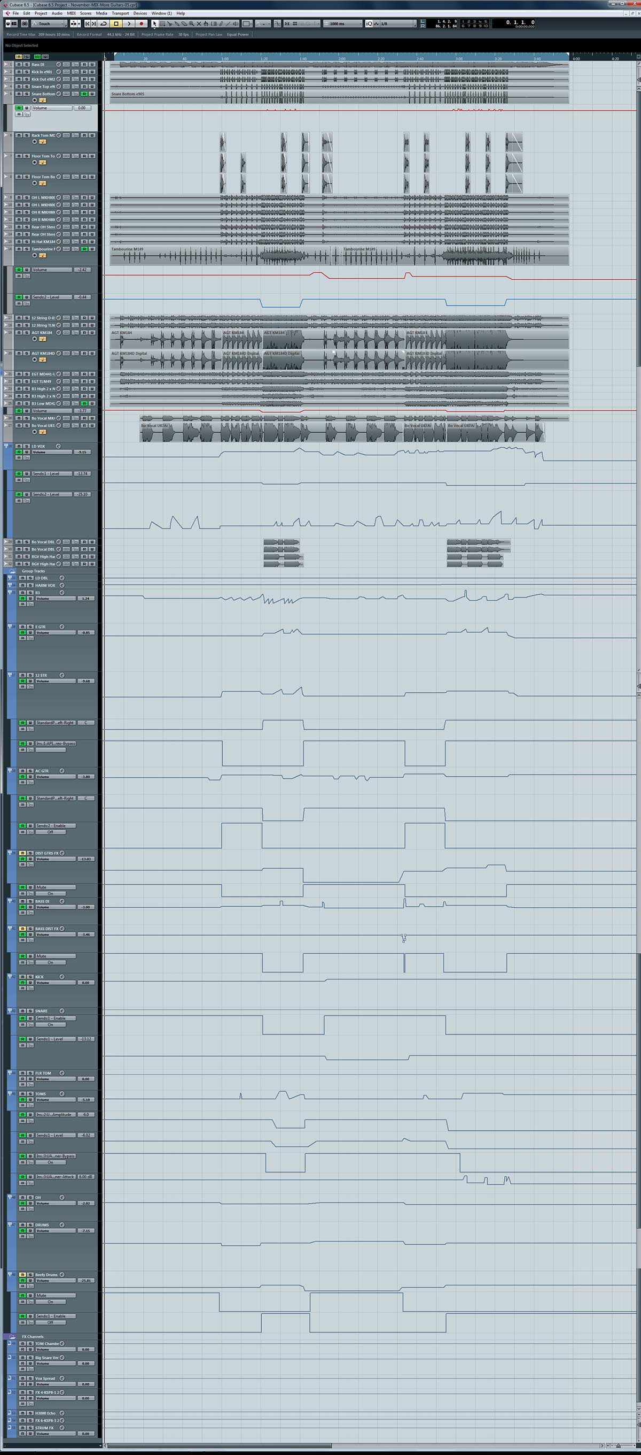The width and height of the screenshot is (641, 1455).
Task: Open Snare Bottom Volume automation parameter dropdown
Action: pyautogui.click(x=52, y=108)
